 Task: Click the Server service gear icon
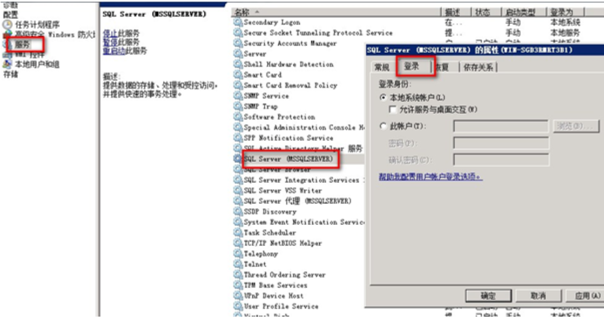(x=238, y=54)
